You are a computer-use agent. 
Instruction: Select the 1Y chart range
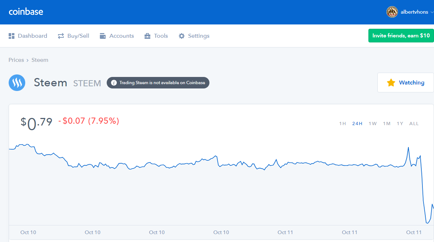[400, 124]
